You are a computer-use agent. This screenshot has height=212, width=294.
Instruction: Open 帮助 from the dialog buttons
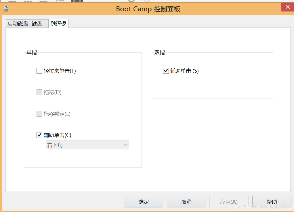tap(272, 202)
